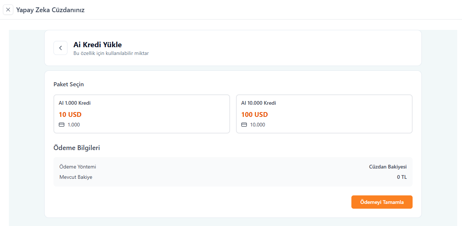Click the credit card icon beside 10.000
This screenshot has width=462, height=226.
[x=244, y=125]
